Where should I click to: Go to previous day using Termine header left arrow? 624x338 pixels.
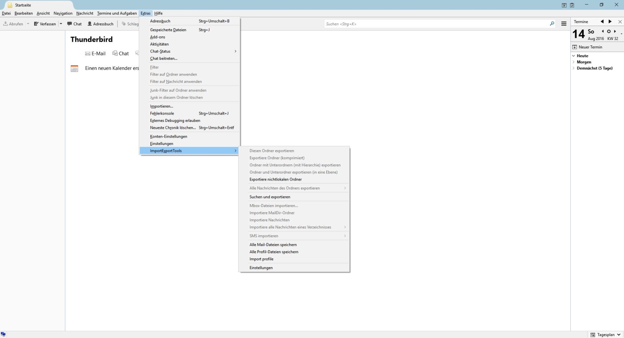[x=602, y=22]
